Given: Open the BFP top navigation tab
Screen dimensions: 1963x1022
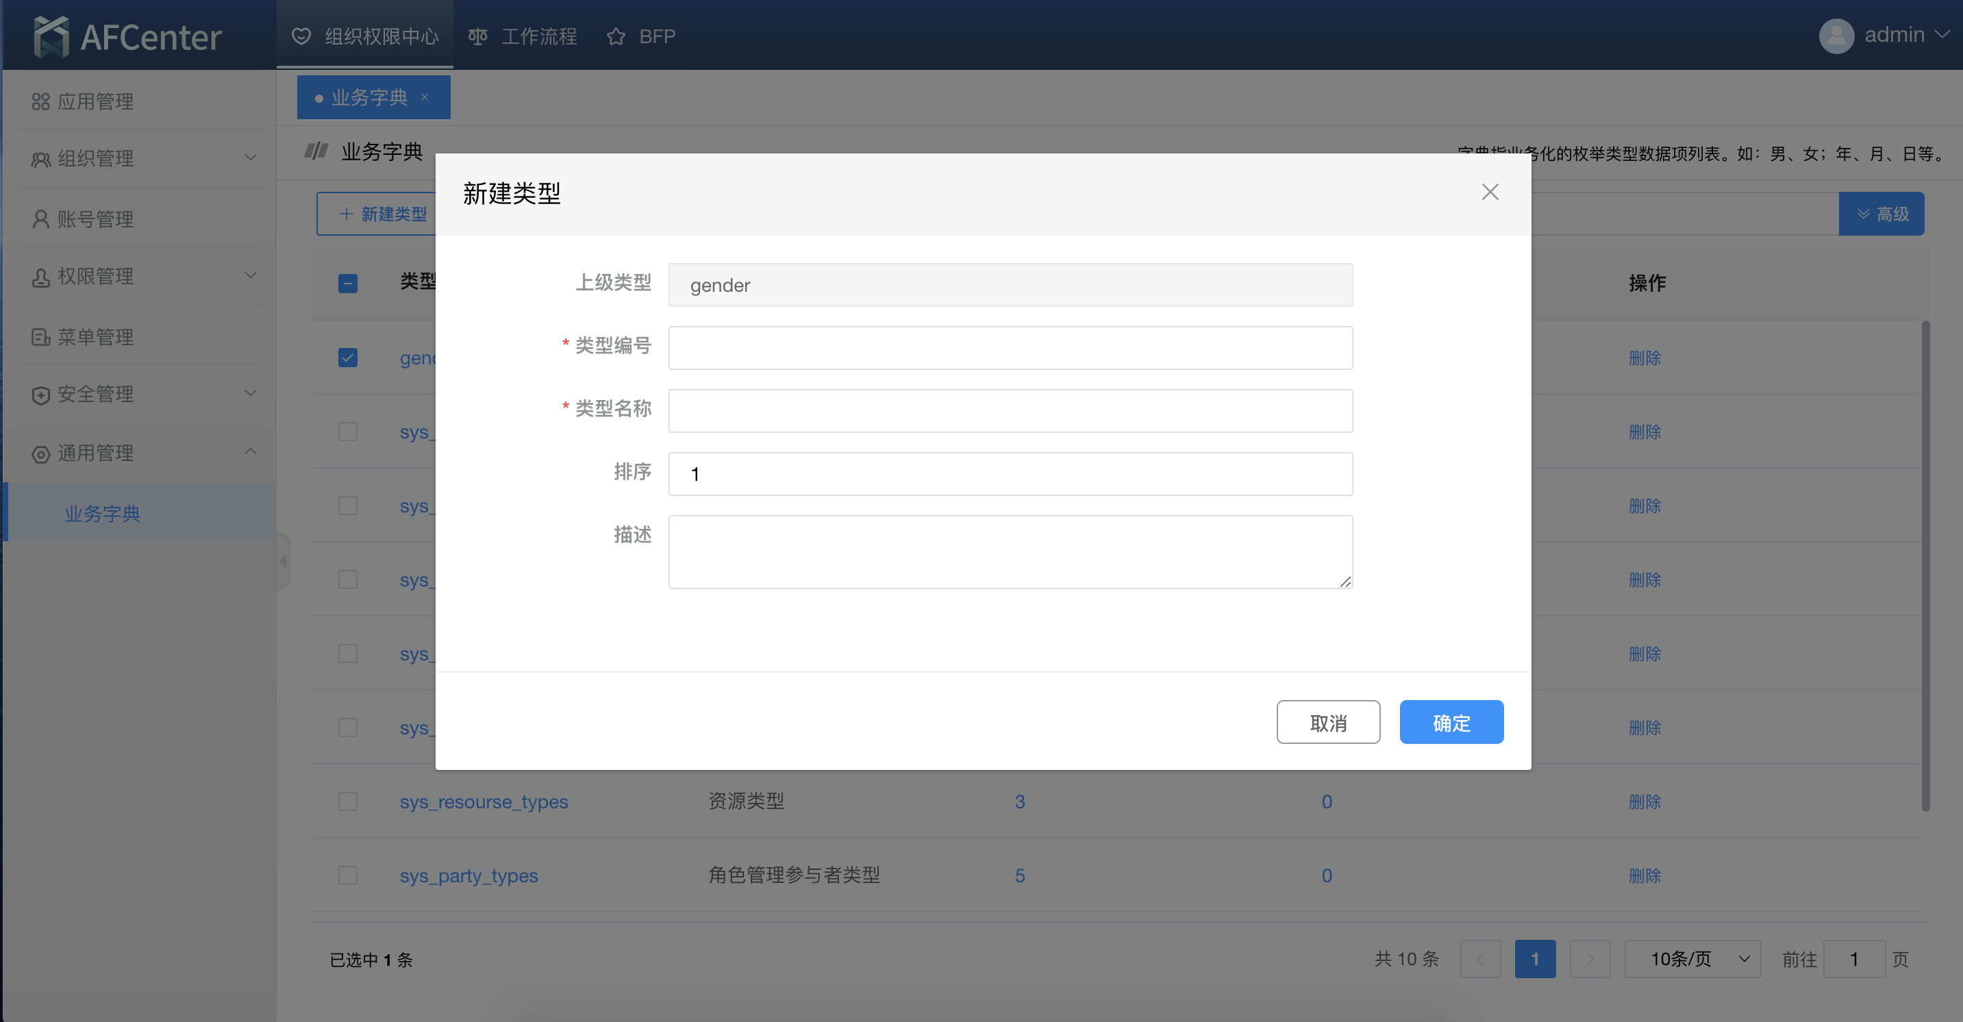Looking at the screenshot, I should click(641, 36).
